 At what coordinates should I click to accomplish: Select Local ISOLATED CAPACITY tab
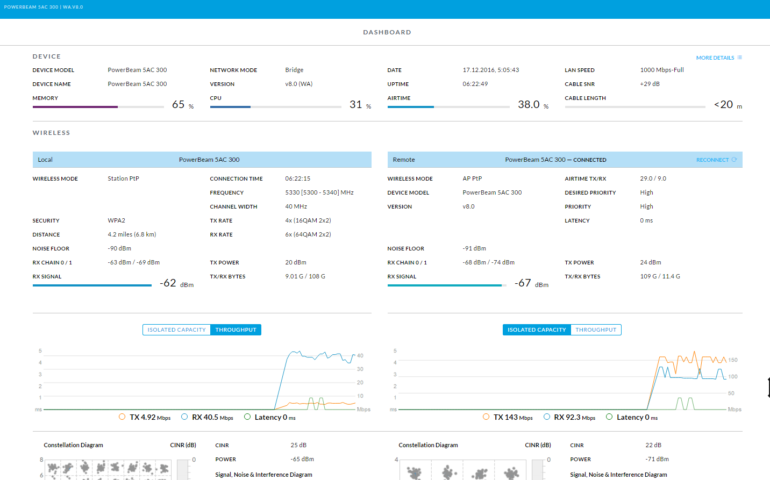coord(176,330)
